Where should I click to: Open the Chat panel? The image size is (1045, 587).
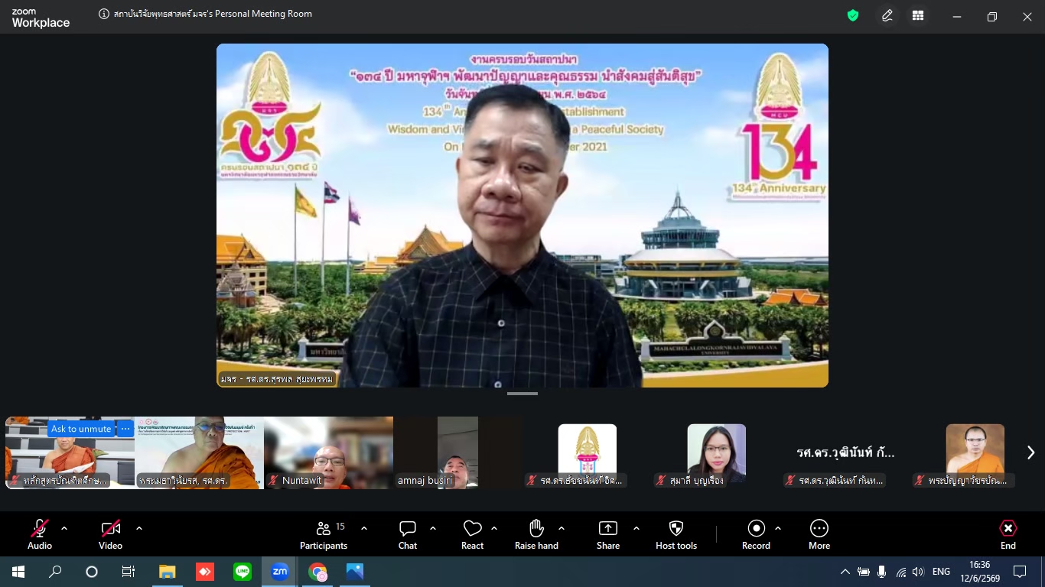(408, 535)
